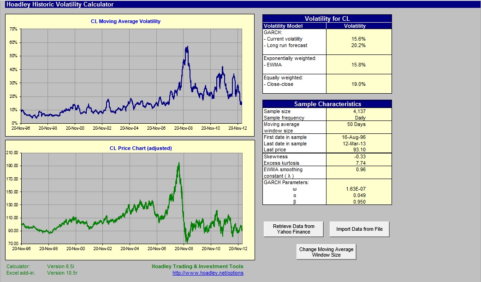The height and width of the screenshot is (282, 481).
Task: Click Retrieve Data from Yahoo Finance button
Action: point(294,229)
